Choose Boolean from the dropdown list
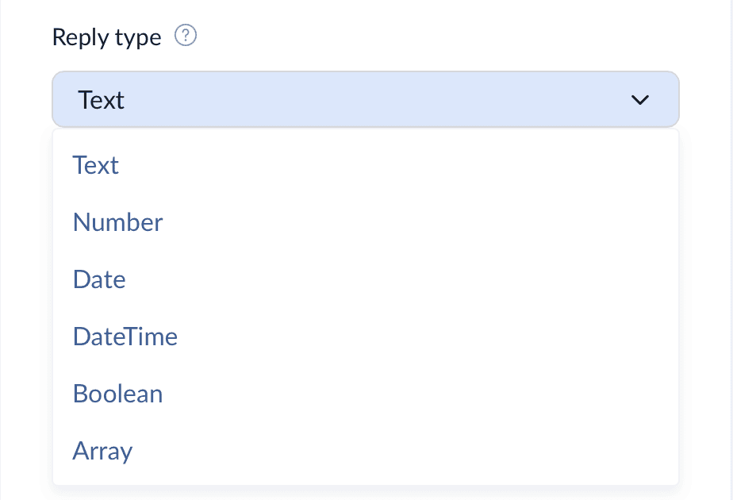 click(365, 394)
